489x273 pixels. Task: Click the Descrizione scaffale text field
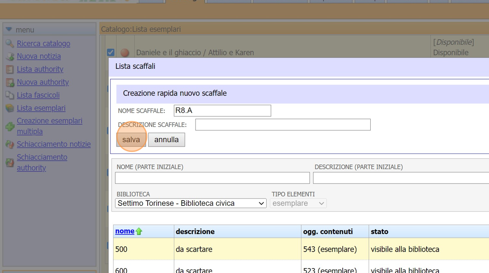pyautogui.click(x=282, y=125)
